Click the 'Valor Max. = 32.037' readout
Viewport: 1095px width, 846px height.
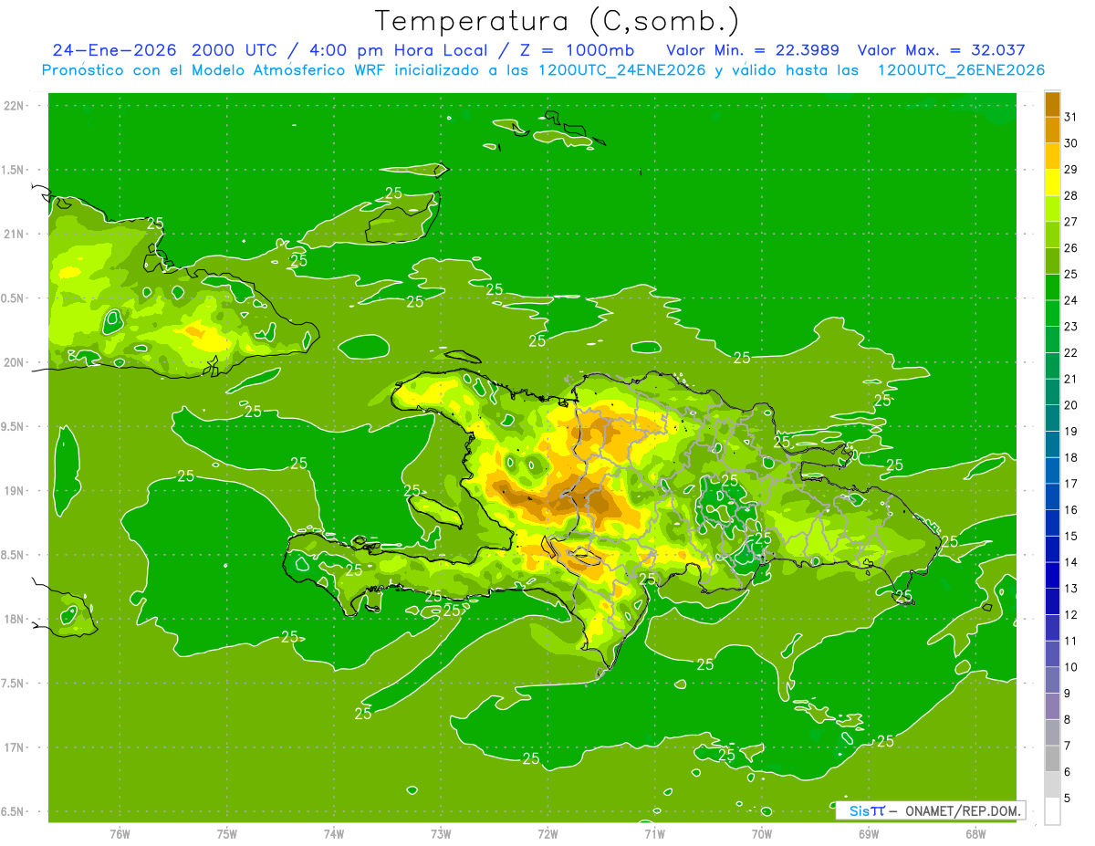[942, 50]
